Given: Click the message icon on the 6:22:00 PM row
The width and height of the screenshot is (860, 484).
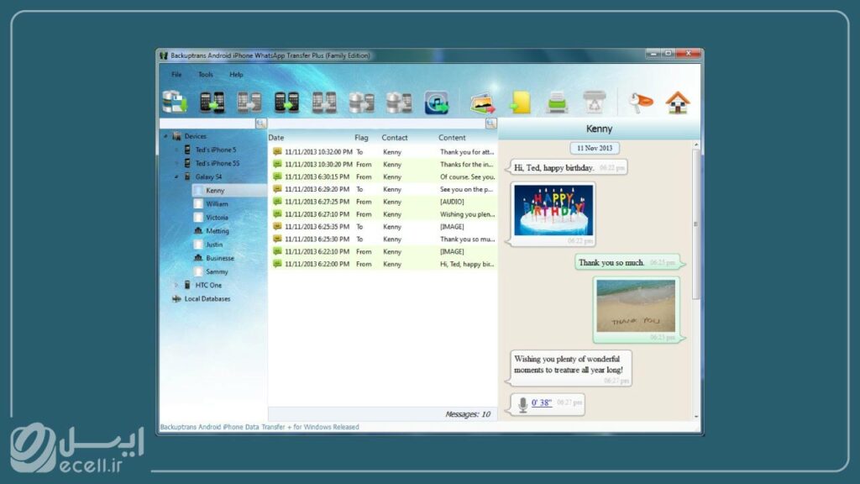Looking at the screenshot, I should [277, 264].
